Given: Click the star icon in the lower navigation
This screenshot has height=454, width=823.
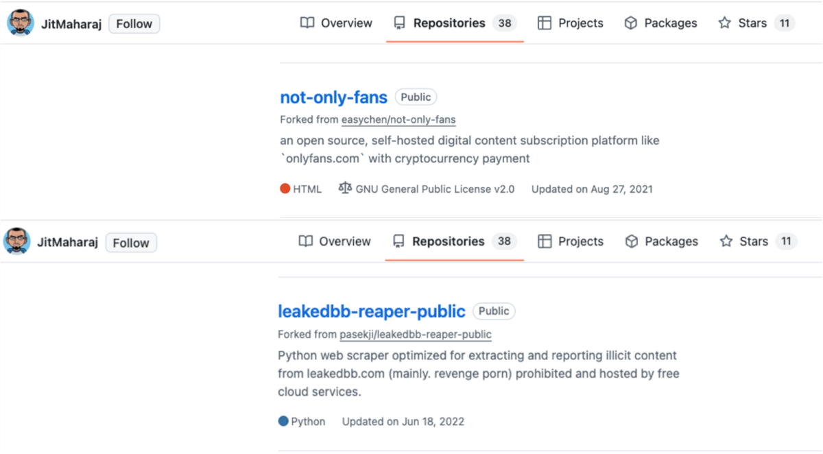Looking at the screenshot, I should point(726,241).
